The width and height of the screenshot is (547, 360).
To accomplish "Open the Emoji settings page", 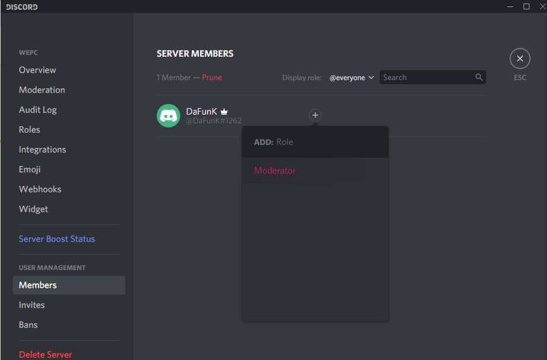I will (30, 169).
